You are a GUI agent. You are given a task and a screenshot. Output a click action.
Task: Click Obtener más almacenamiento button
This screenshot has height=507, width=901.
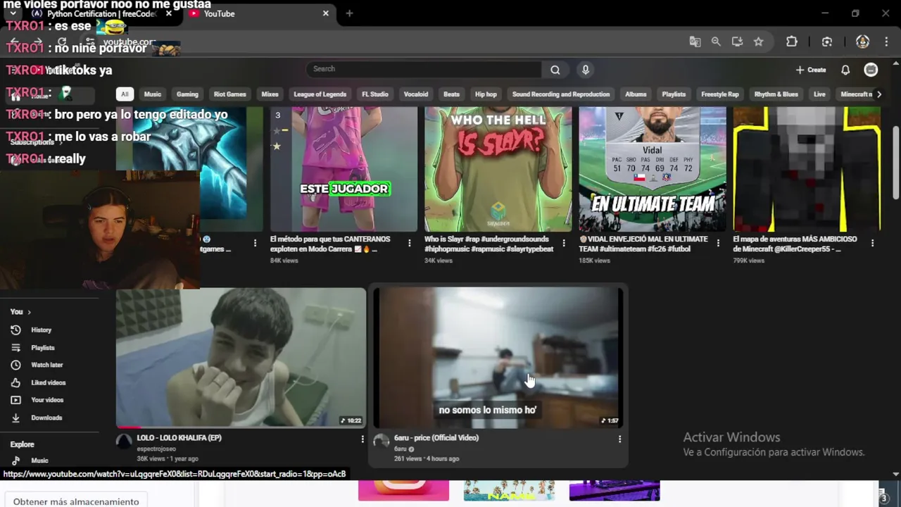pyautogui.click(x=76, y=501)
